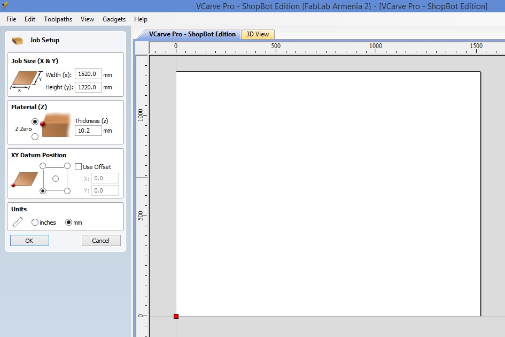Confirm job setup with OK
505x337 pixels.
pos(29,241)
